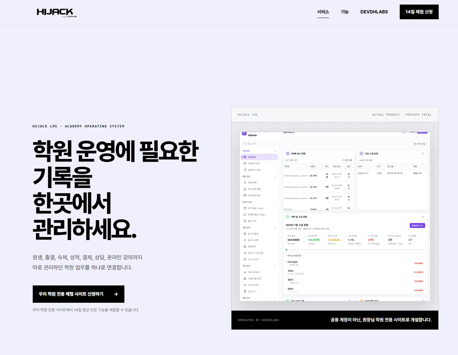Screen dimensions: 458x355
Task: Click the 위젯 편집 button in the preview
Action: coord(420,144)
